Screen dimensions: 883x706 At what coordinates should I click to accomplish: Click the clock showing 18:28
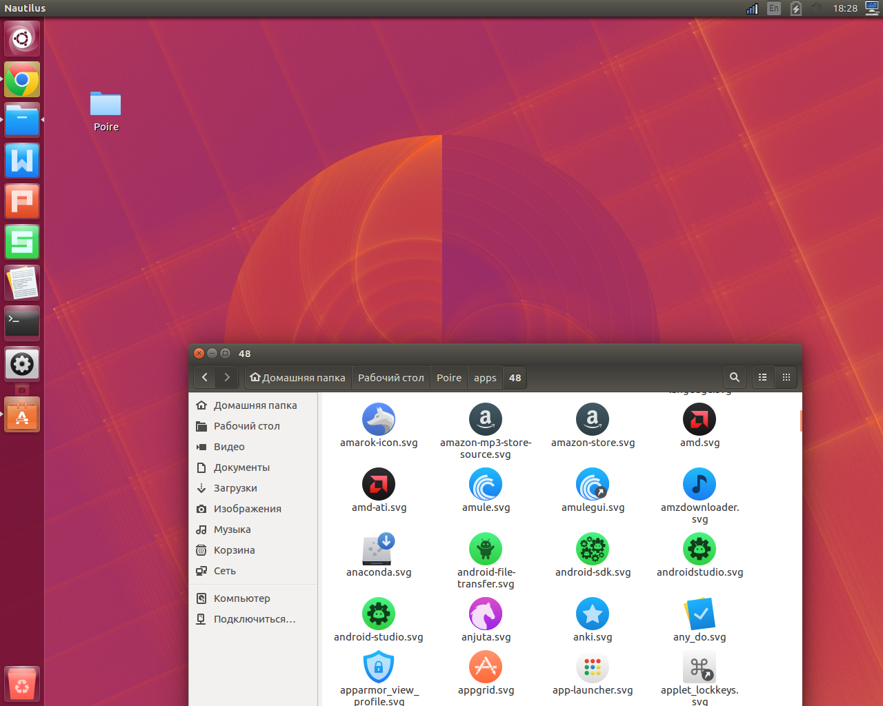pos(845,8)
